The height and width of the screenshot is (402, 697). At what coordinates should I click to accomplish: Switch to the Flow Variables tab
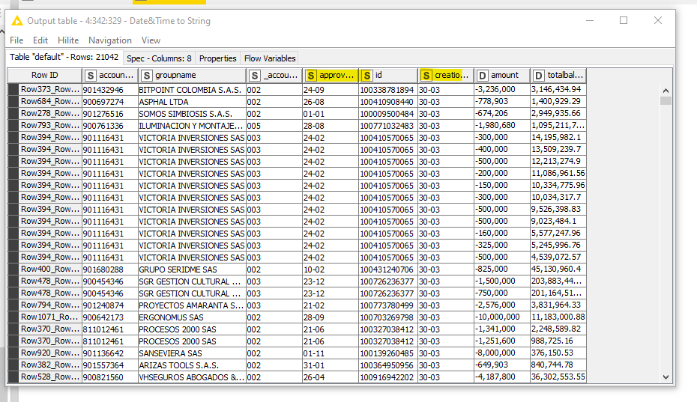point(270,58)
